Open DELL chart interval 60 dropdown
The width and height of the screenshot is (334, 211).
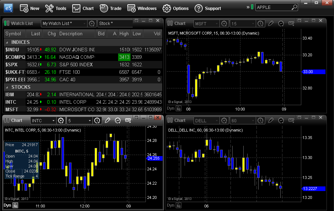pyautogui.click(x=242, y=121)
